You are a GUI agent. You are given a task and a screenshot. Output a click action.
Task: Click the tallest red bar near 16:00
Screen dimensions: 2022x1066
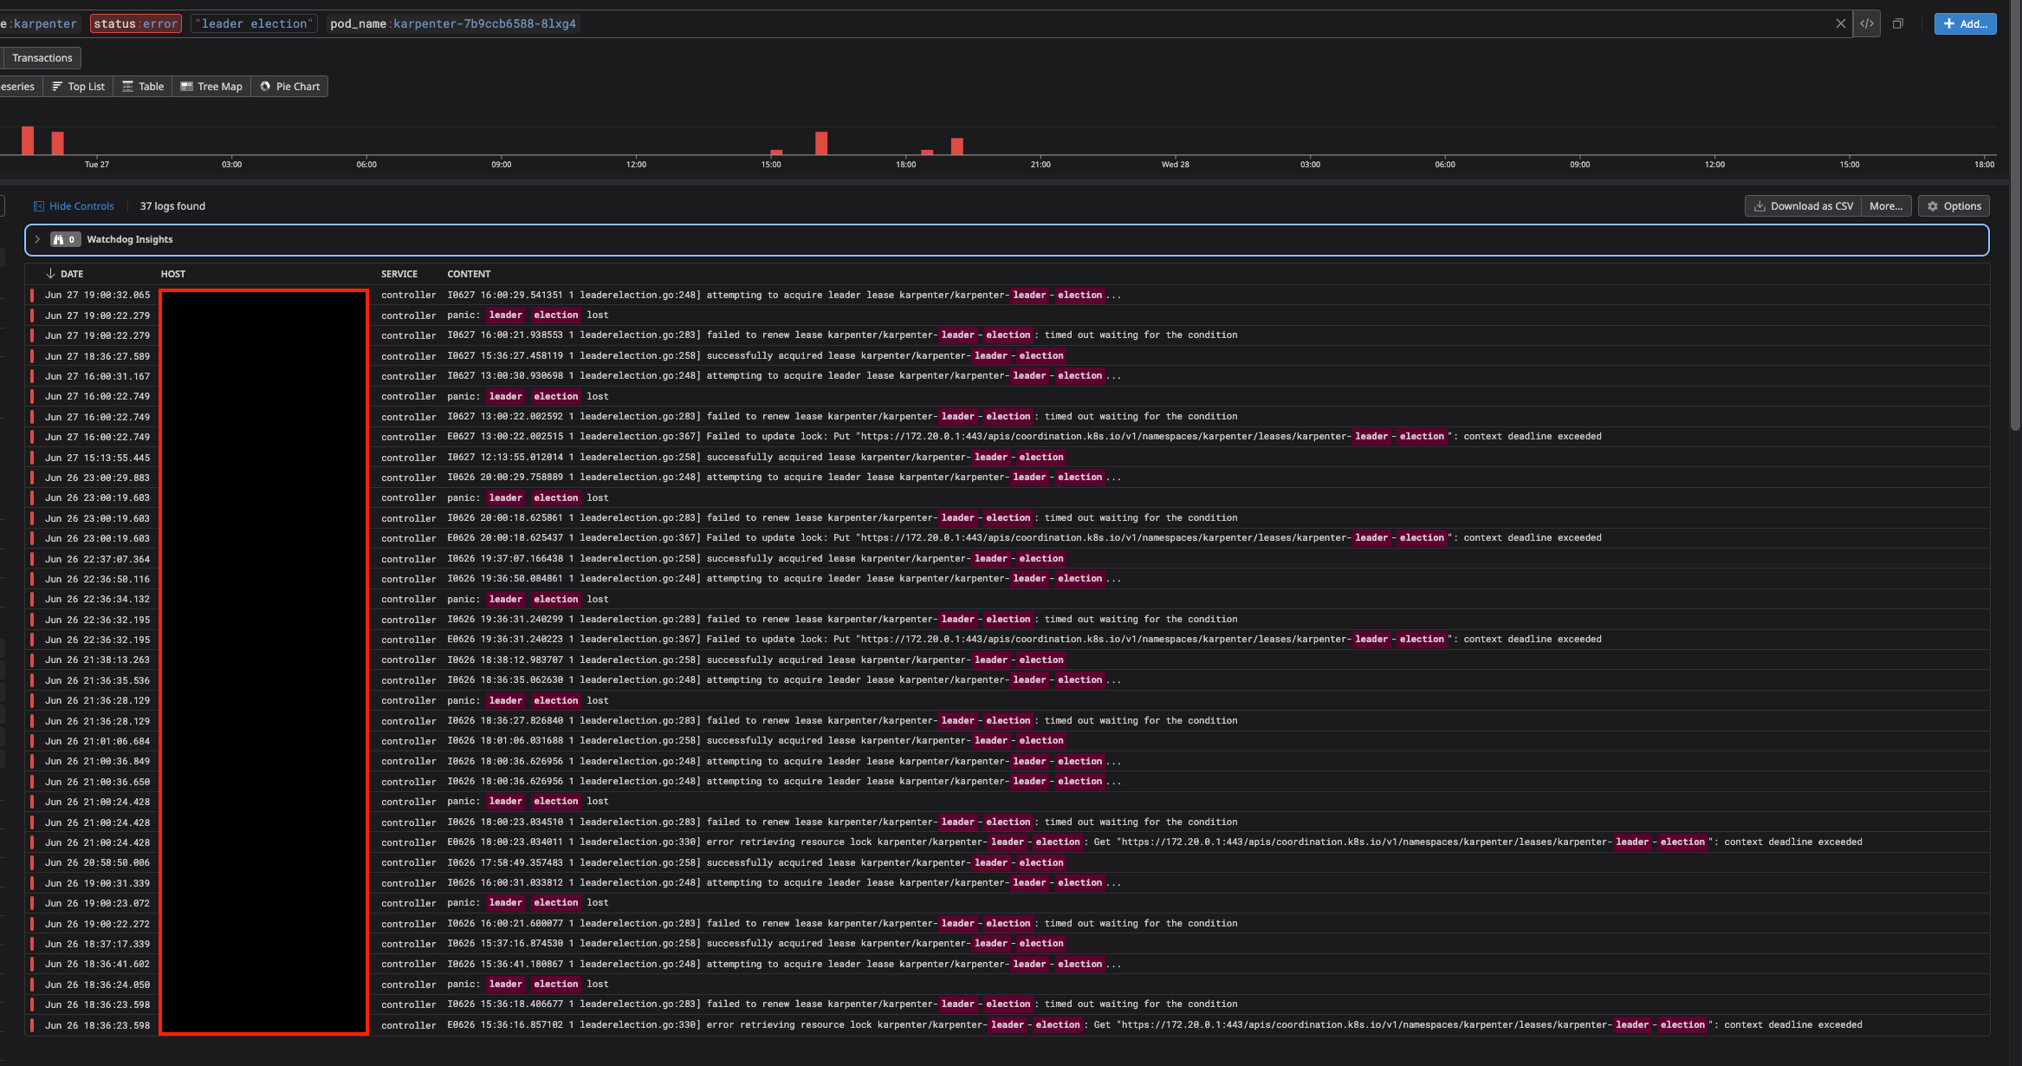pos(821,143)
